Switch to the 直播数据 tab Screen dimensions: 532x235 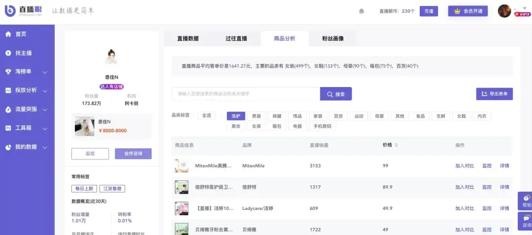[188, 38]
